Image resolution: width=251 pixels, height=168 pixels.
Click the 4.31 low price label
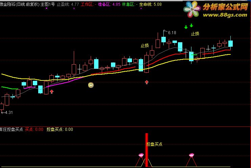coord(9,113)
